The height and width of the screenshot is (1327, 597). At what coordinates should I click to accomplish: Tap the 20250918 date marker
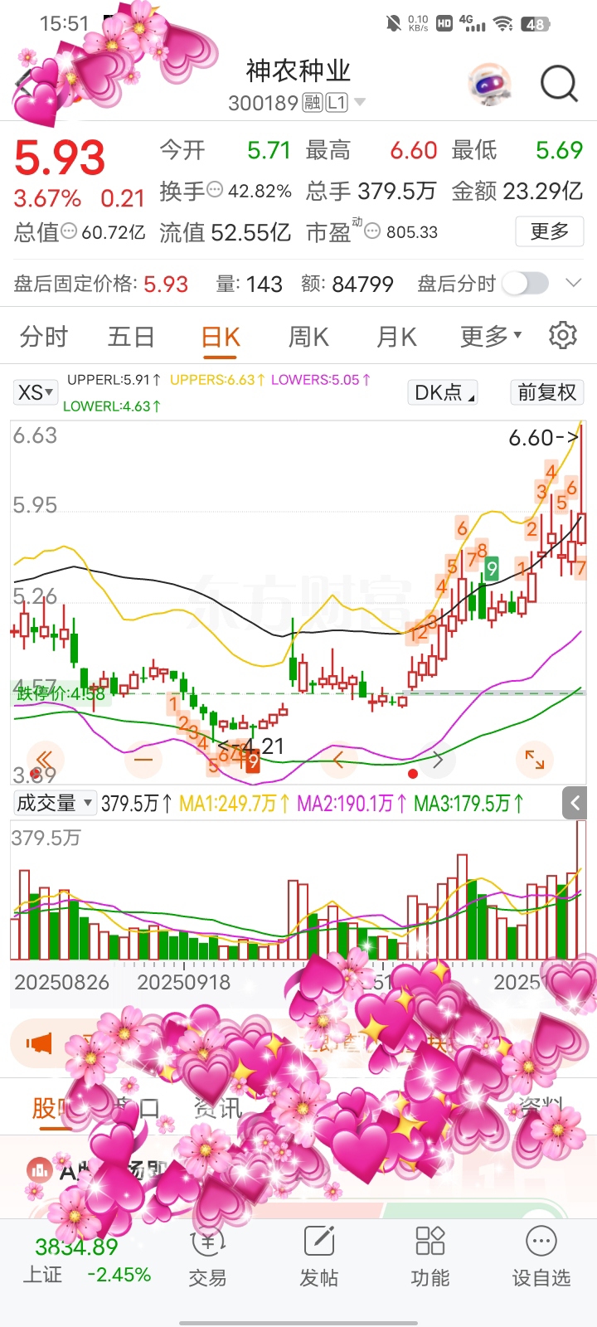pyautogui.click(x=183, y=982)
